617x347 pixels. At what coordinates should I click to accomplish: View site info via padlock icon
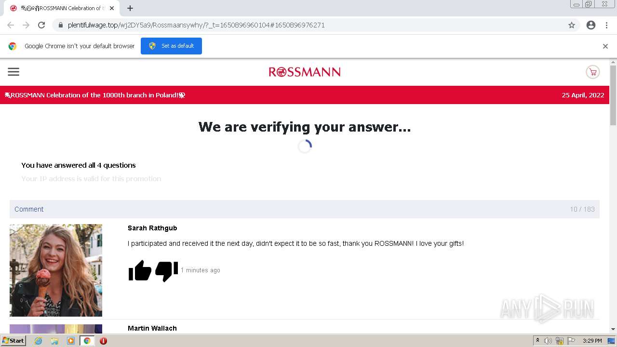tap(61, 25)
